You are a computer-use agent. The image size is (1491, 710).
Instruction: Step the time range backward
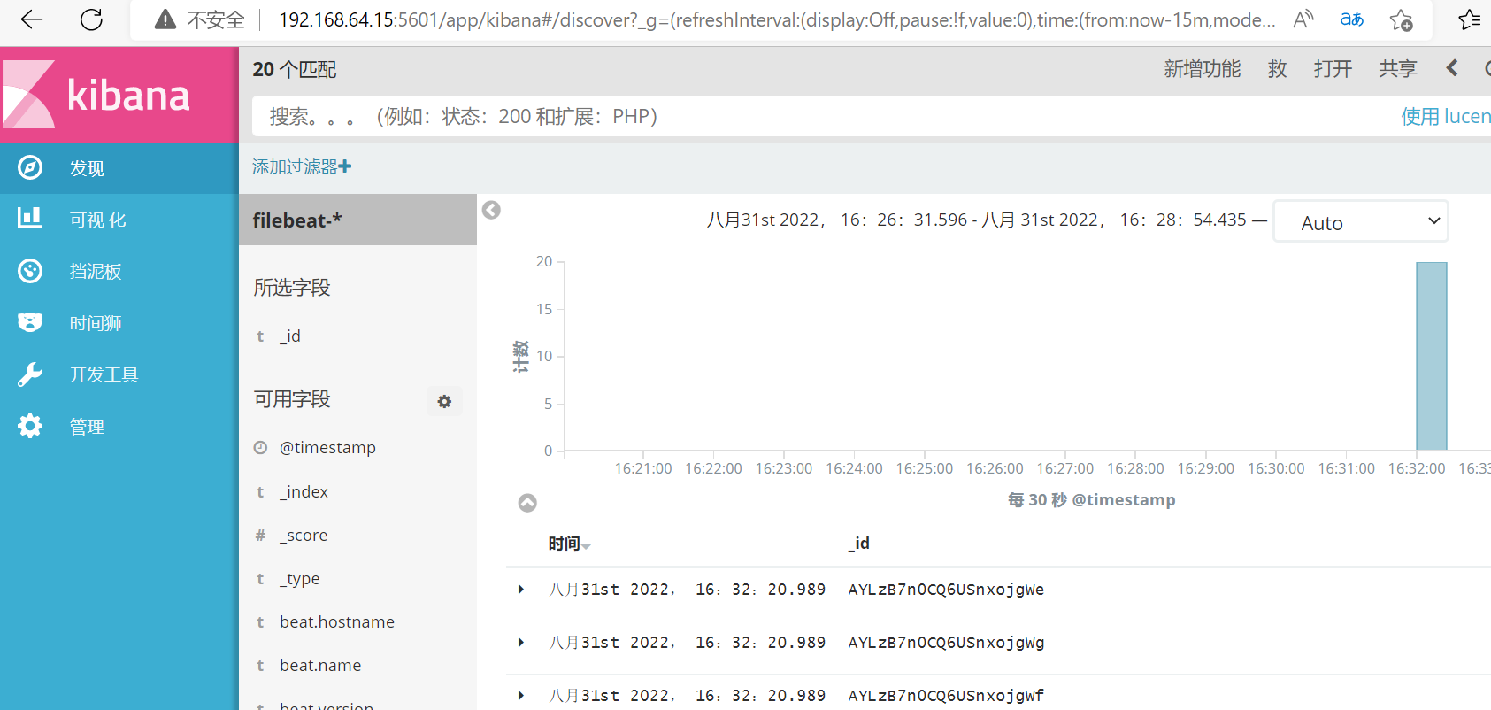point(1452,68)
